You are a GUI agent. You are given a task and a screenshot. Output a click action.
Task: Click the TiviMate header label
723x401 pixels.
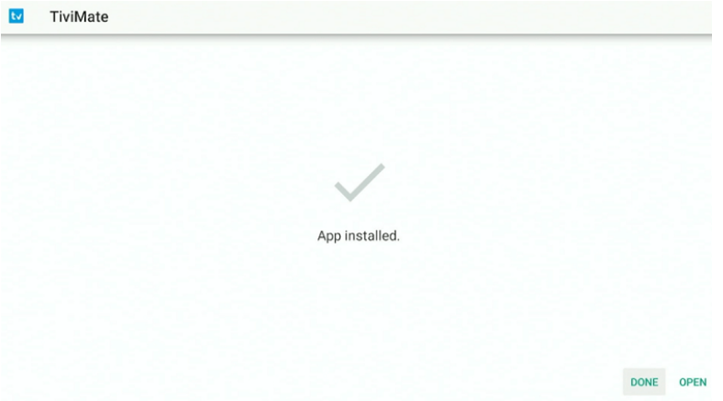pos(79,16)
